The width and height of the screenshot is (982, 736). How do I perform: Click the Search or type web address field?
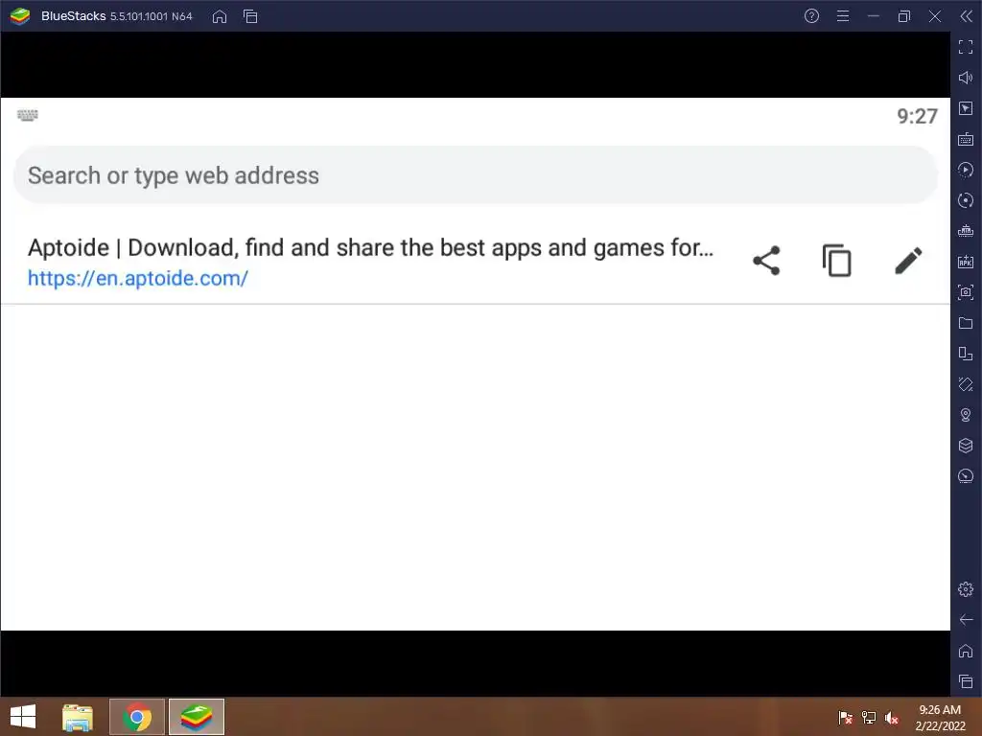tap(476, 175)
